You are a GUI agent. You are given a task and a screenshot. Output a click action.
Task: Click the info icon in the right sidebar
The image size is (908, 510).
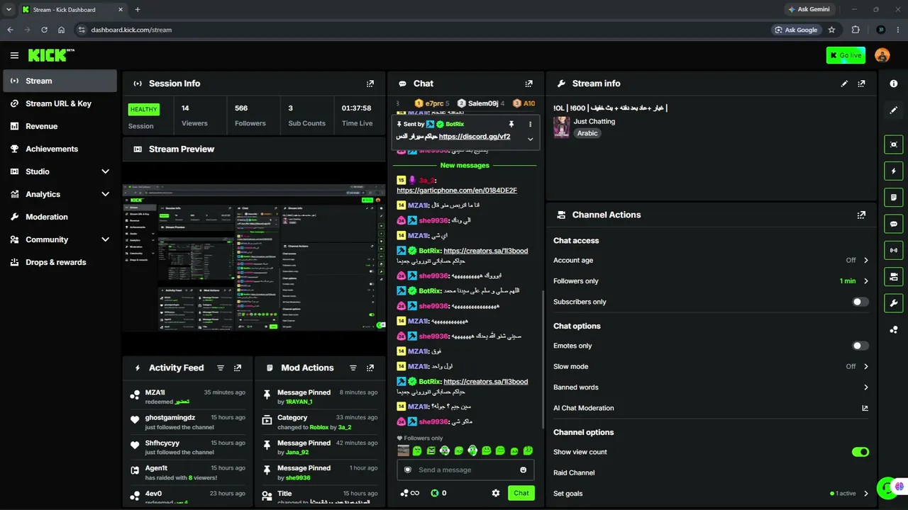pos(894,84)
